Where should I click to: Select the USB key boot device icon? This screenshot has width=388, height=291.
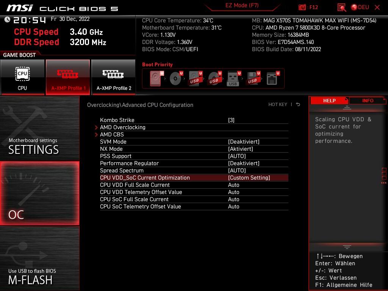point(233,78)
